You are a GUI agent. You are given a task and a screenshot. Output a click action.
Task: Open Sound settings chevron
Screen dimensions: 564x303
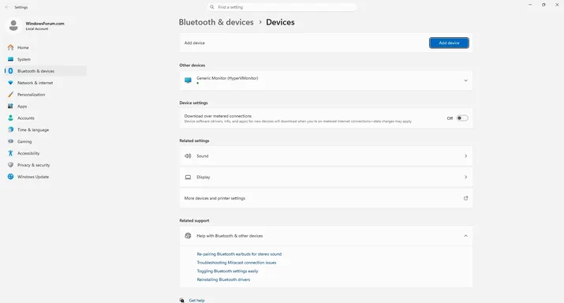point(465,155)
